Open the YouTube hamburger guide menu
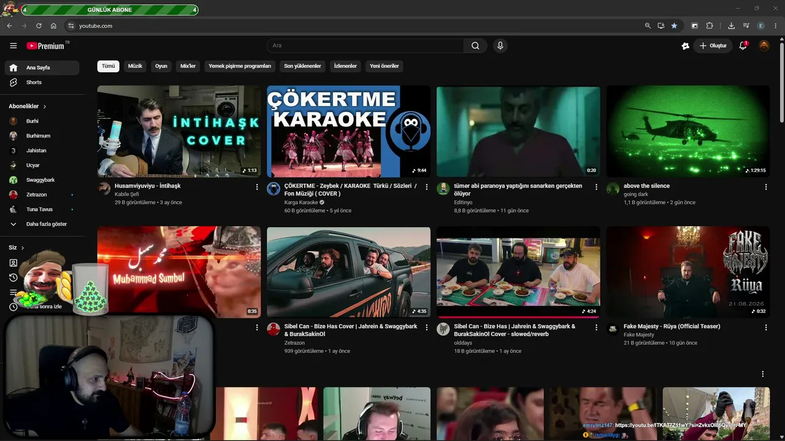Image resolution: width=785 pixels, height=441 pixels. (x=13, y=46)
